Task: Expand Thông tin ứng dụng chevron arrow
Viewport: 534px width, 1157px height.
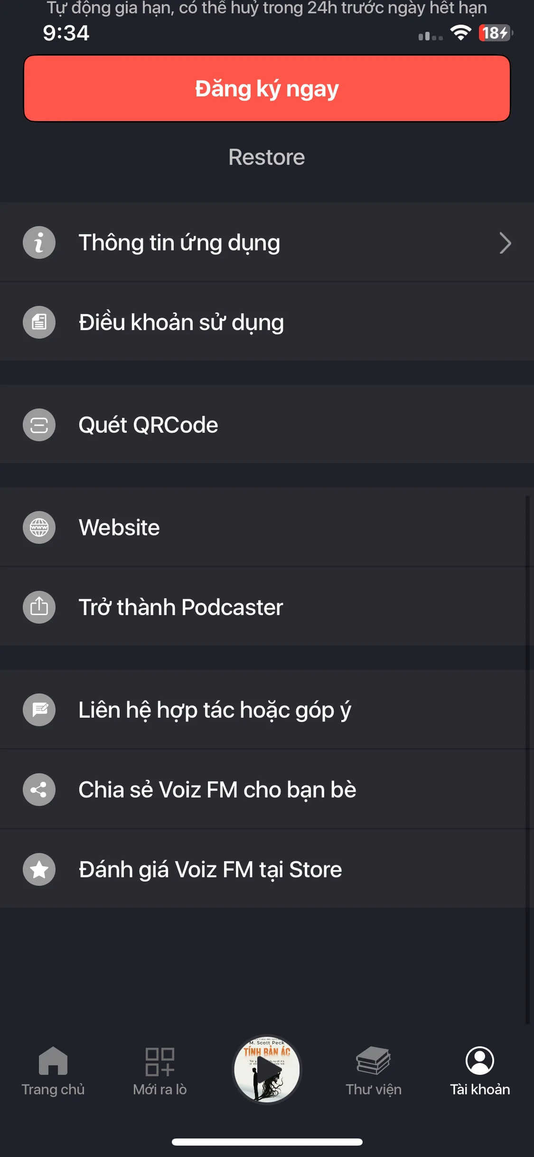Action: coord(505,243)
